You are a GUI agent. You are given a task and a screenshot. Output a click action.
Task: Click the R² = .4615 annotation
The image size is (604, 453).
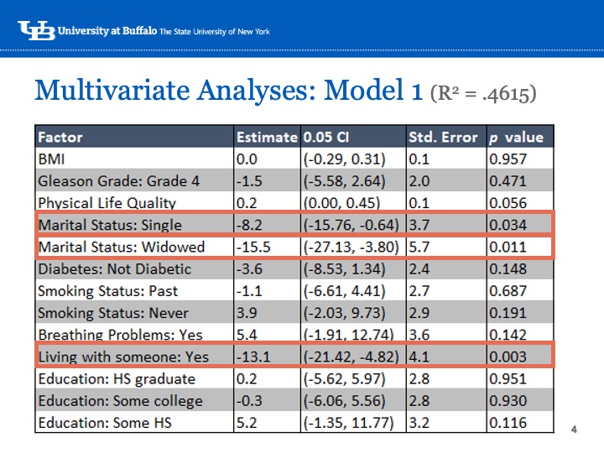[x=482, y=92]
